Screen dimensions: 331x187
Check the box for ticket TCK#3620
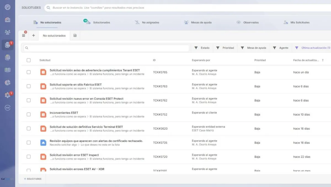pyautogui.click(x=29, y=128)
